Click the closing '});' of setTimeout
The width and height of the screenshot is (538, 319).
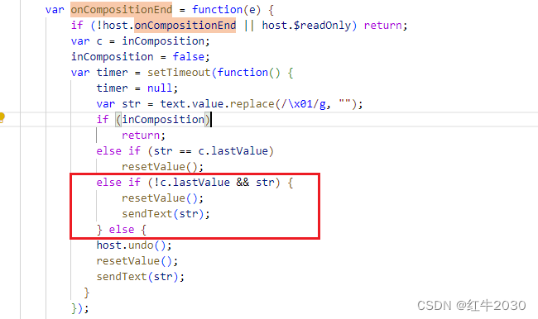pyautogui.click(x=80, y=308)
